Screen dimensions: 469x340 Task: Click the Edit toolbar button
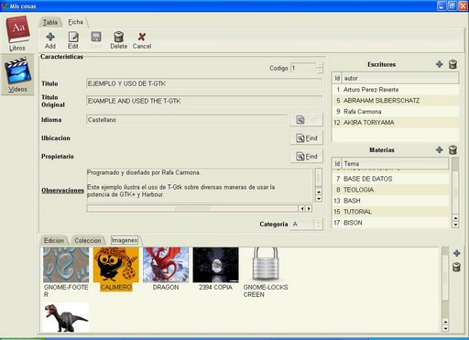coord(73,40)
